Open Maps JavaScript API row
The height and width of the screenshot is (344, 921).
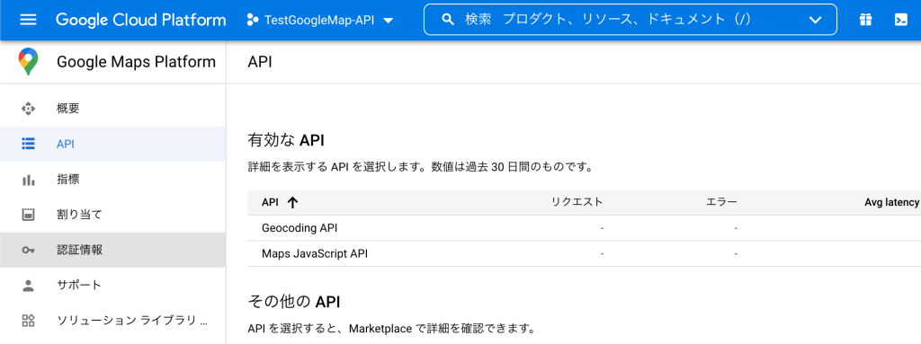[x=585, y=253]
